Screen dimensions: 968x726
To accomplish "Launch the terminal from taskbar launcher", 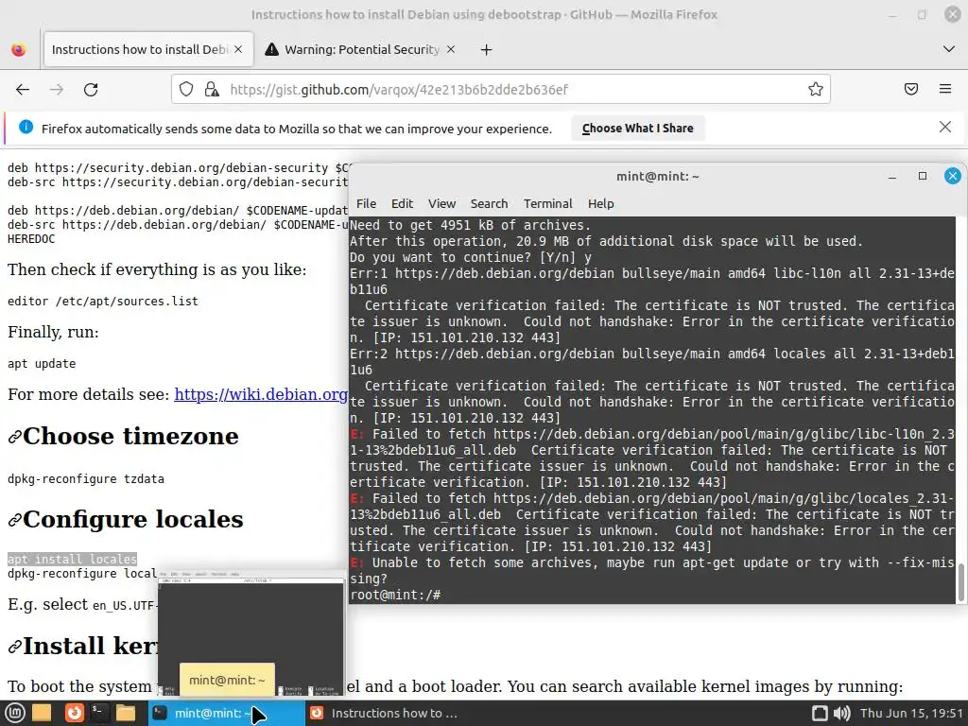I will (x=98, y=713).
